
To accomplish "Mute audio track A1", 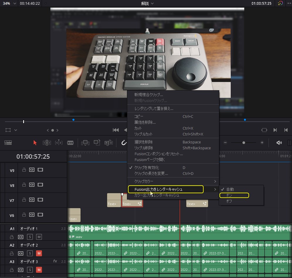I will coord(39,237).
